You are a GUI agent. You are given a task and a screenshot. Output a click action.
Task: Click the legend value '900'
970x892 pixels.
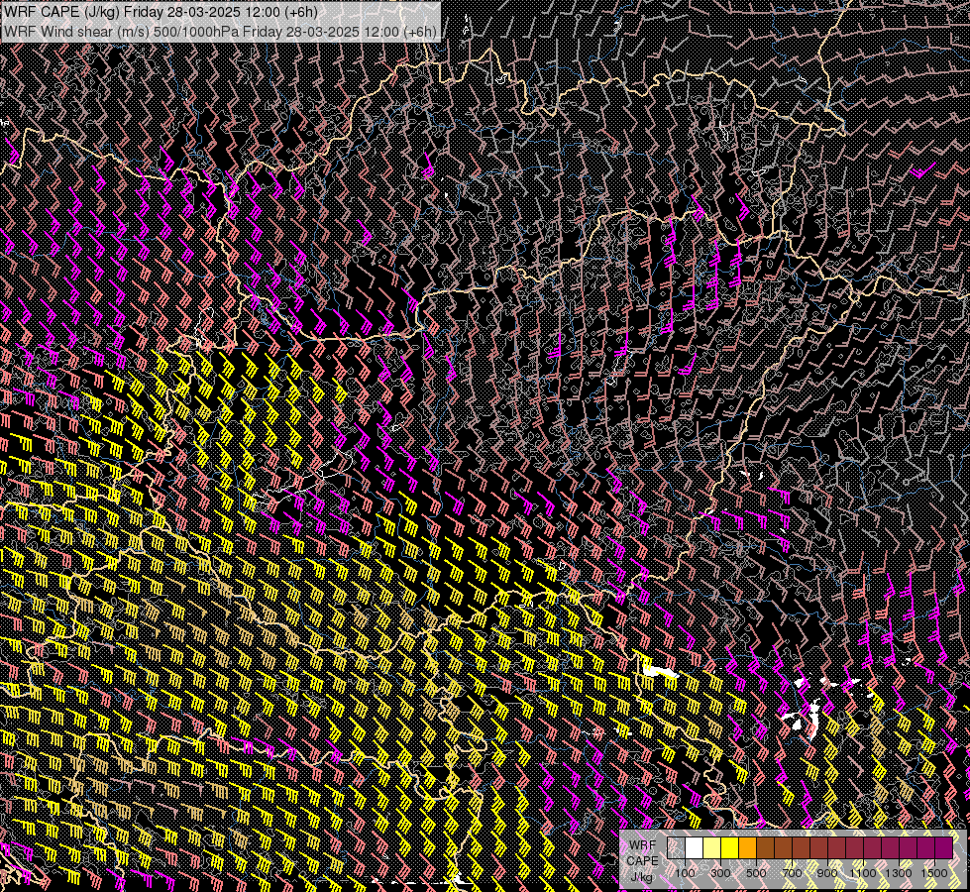pos(827,873)
